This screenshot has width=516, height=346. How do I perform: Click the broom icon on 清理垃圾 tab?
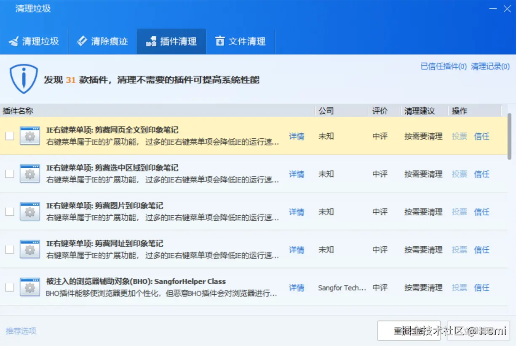14,41
